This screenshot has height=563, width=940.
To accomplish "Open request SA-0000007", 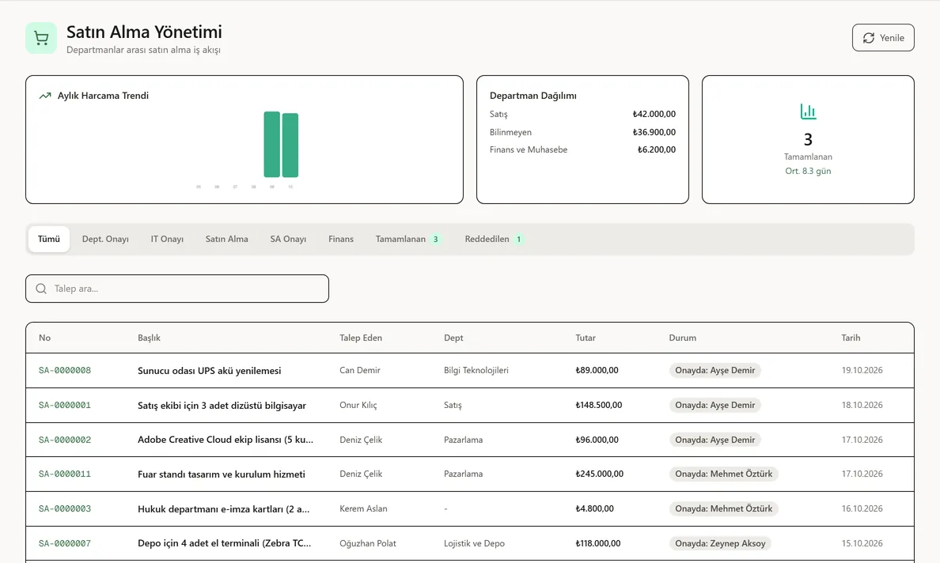I will tap(65, 543).
